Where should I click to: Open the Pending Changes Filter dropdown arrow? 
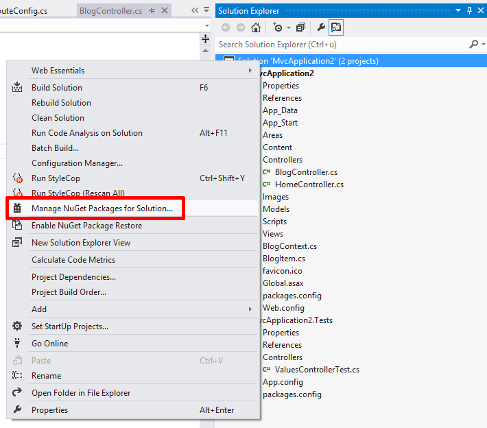[289, 28]
